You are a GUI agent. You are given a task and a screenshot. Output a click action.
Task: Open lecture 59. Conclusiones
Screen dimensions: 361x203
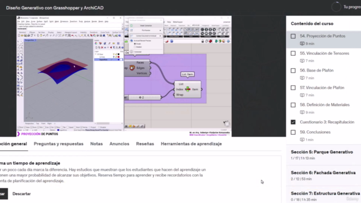[315, 132]
